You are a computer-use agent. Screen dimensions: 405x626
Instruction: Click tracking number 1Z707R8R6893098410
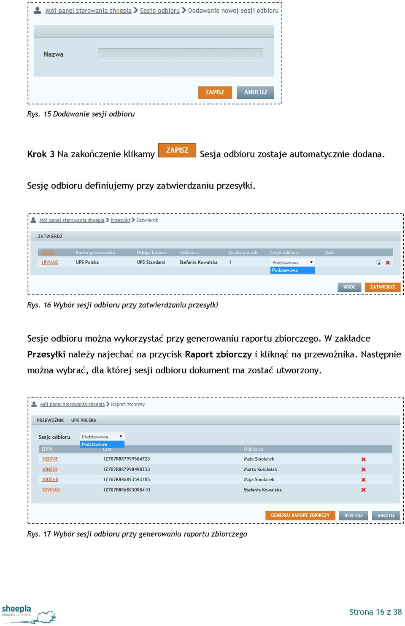coord(127,490)
